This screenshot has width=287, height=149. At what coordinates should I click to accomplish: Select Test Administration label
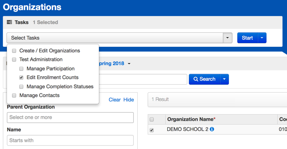41,60
